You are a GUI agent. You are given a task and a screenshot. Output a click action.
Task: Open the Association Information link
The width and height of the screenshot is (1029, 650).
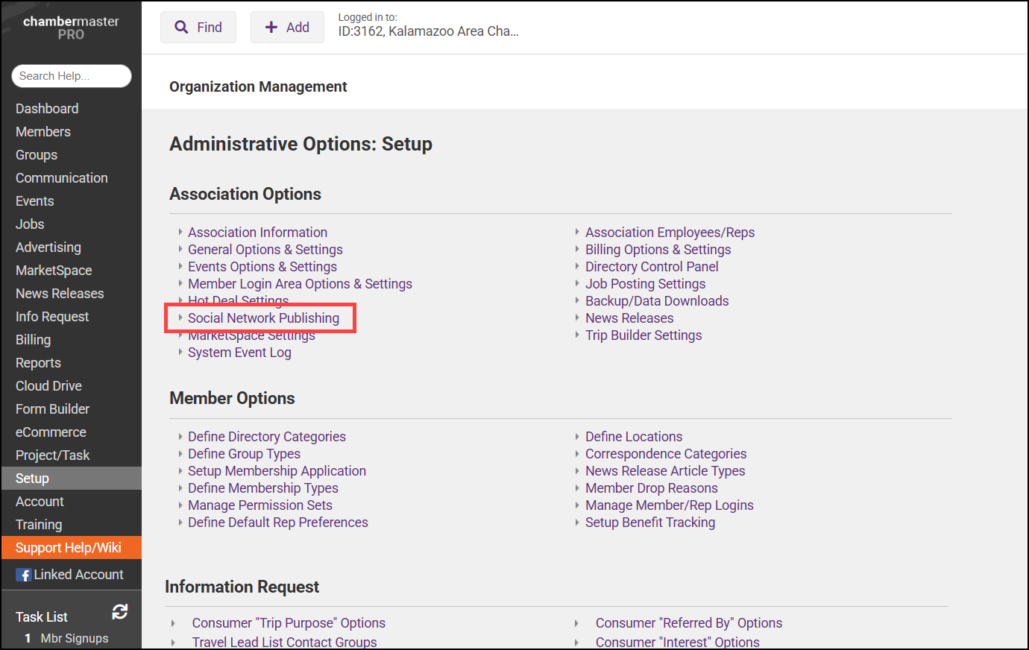pyautogui.click(x=257, y=233)
